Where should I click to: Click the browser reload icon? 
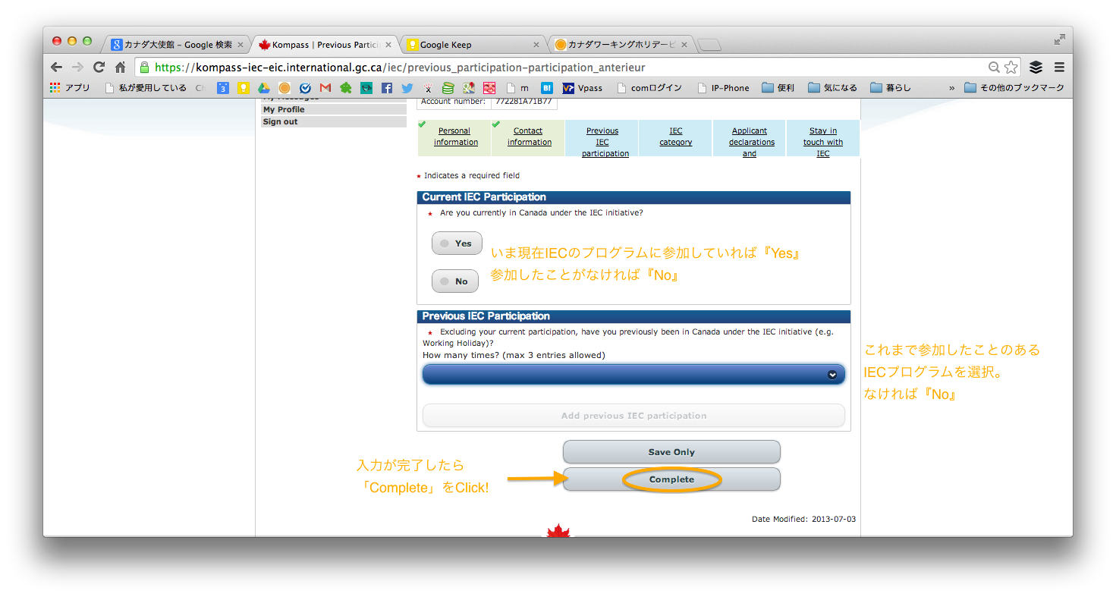tap(99, 67)
